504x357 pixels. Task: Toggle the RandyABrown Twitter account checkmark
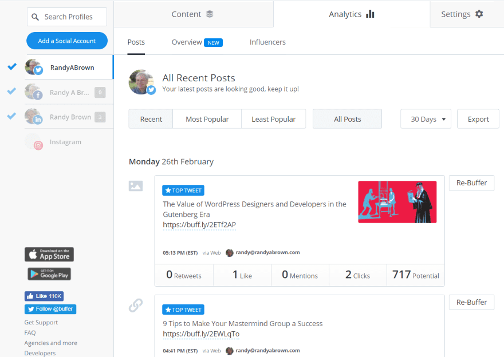click(x=12, y=67)
